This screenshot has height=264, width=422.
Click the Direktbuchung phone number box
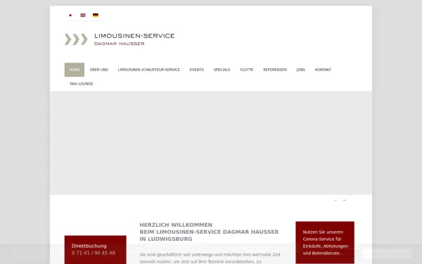pyautogui.click(x=95, y=250)
